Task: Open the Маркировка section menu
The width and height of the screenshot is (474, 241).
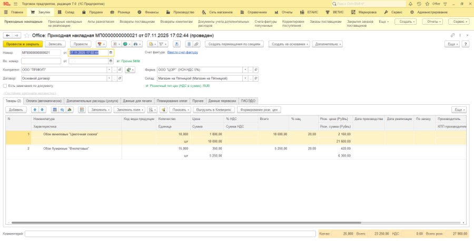Action: coord(364,13)
